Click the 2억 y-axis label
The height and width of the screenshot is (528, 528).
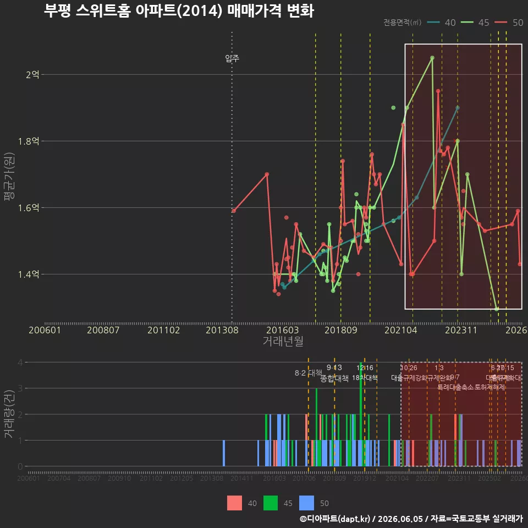tap(32, 74)
